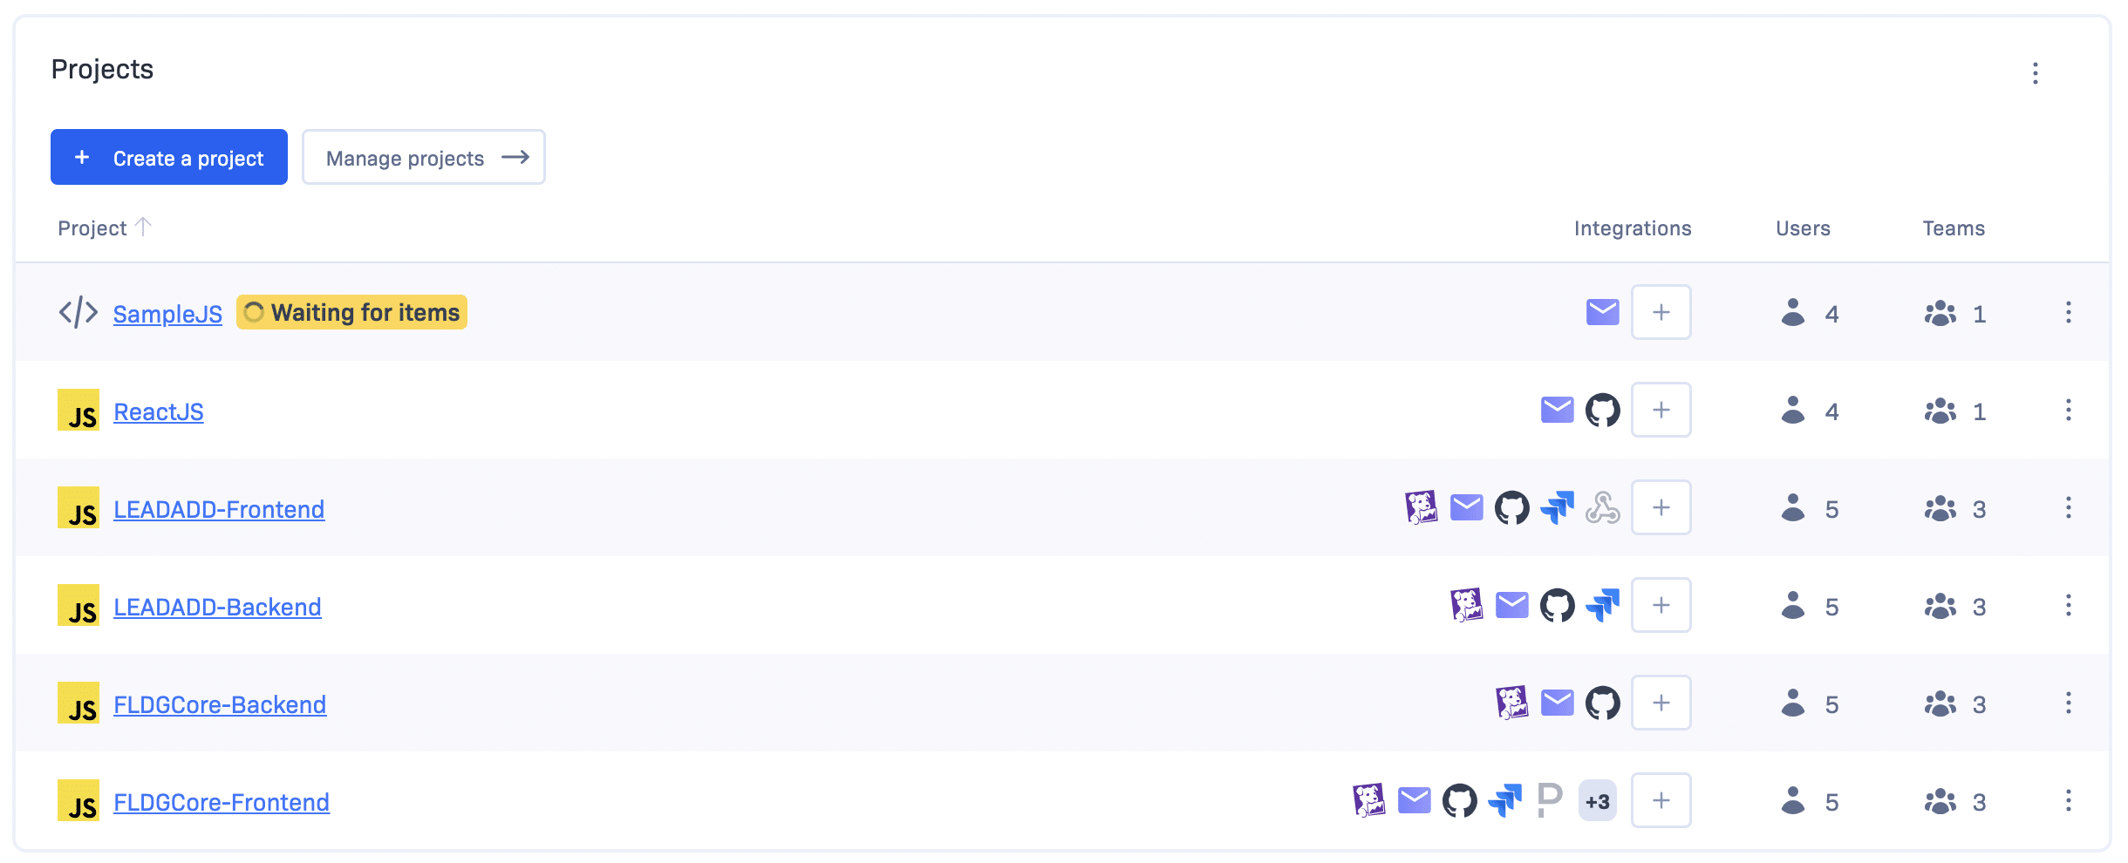Open the LEADADD-Frontend project link

coord(219,509)
